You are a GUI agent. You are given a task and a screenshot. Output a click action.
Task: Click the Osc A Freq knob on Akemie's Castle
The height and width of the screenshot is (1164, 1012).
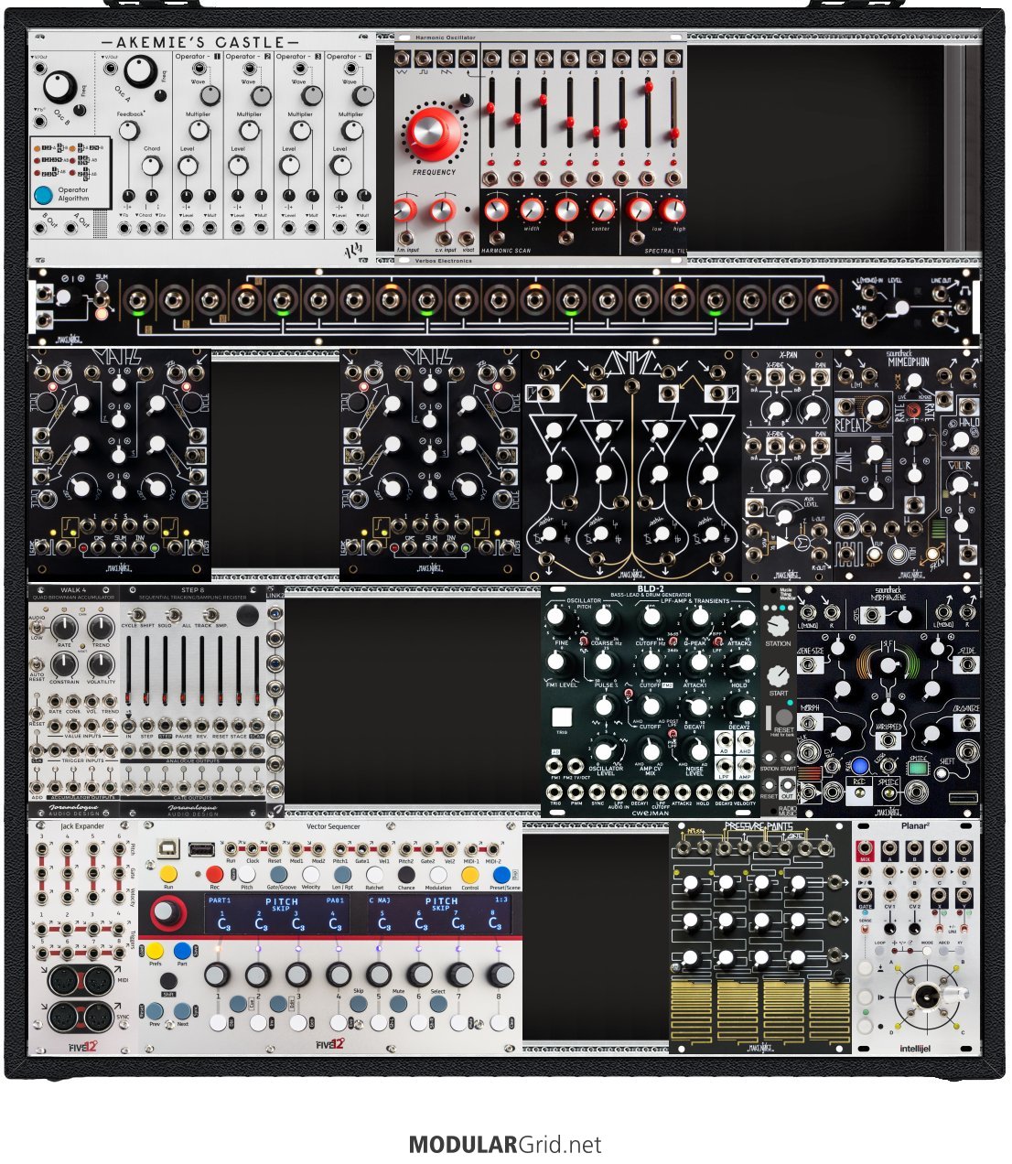click(140, 70)
